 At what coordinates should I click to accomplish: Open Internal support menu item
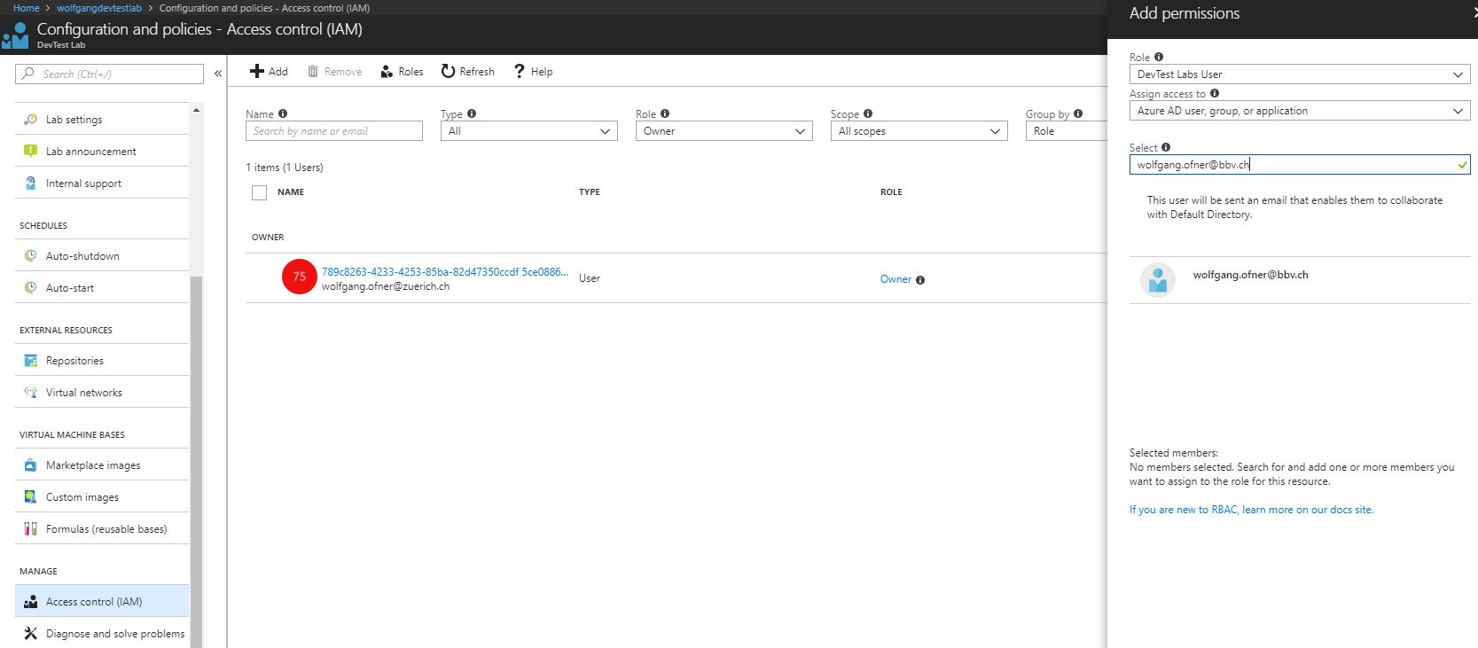click(102, 183)
